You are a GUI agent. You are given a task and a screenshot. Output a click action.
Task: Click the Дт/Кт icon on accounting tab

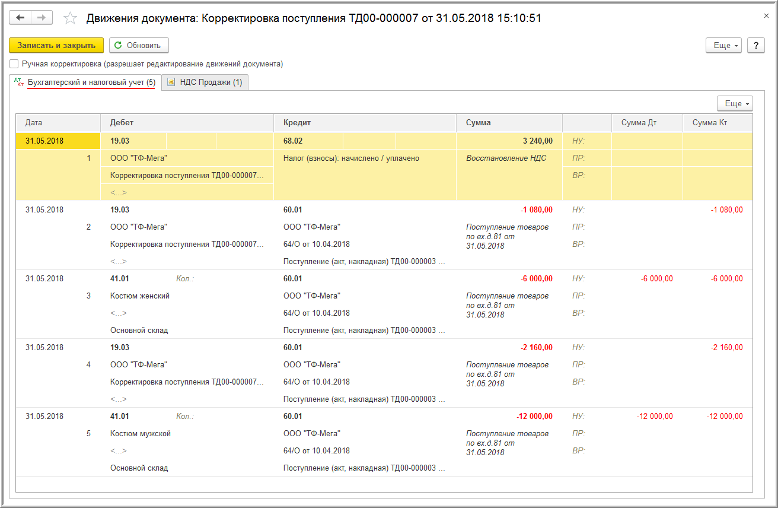(x=20, y=82)
